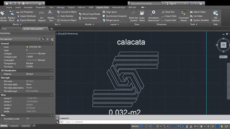This screenshot has height=129, width=230.
Task: Click the Quick Select icon in Properties
Action: tap(52, 39)
